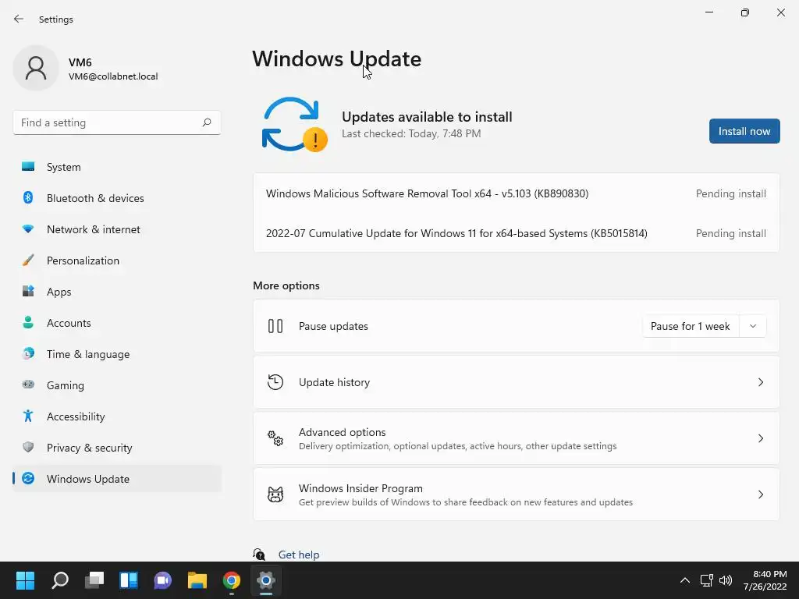Open the clock showing 8:40 PM
This screenshot has height=599, width=799.
pos(765,580)
